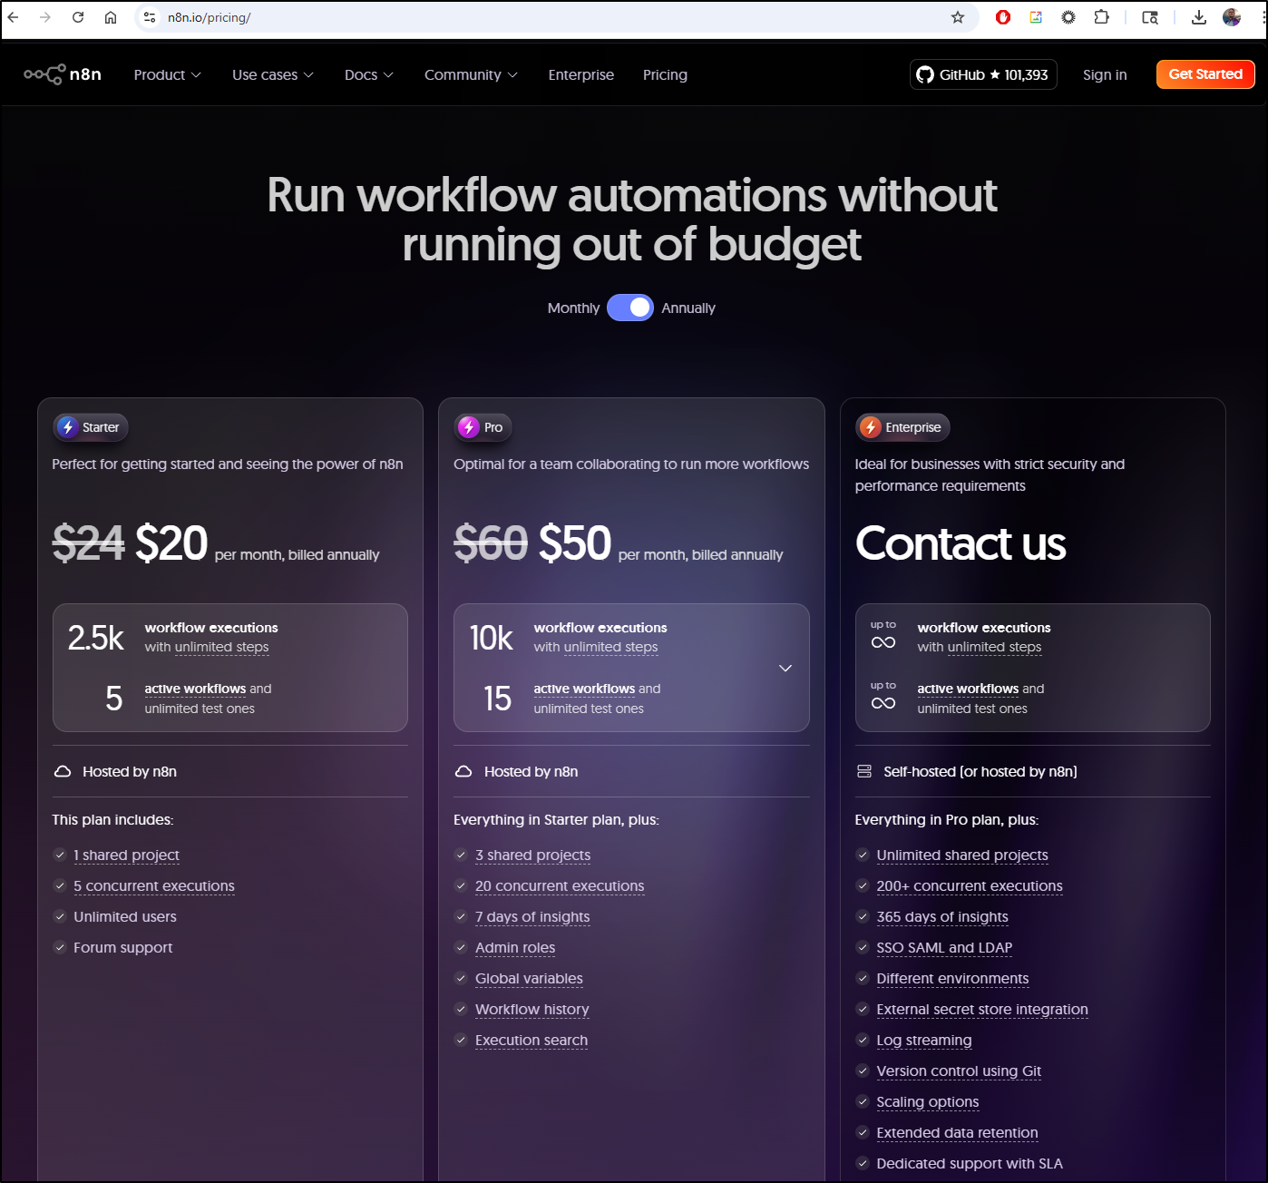Click the site info icon in address bar

point(150,17)
